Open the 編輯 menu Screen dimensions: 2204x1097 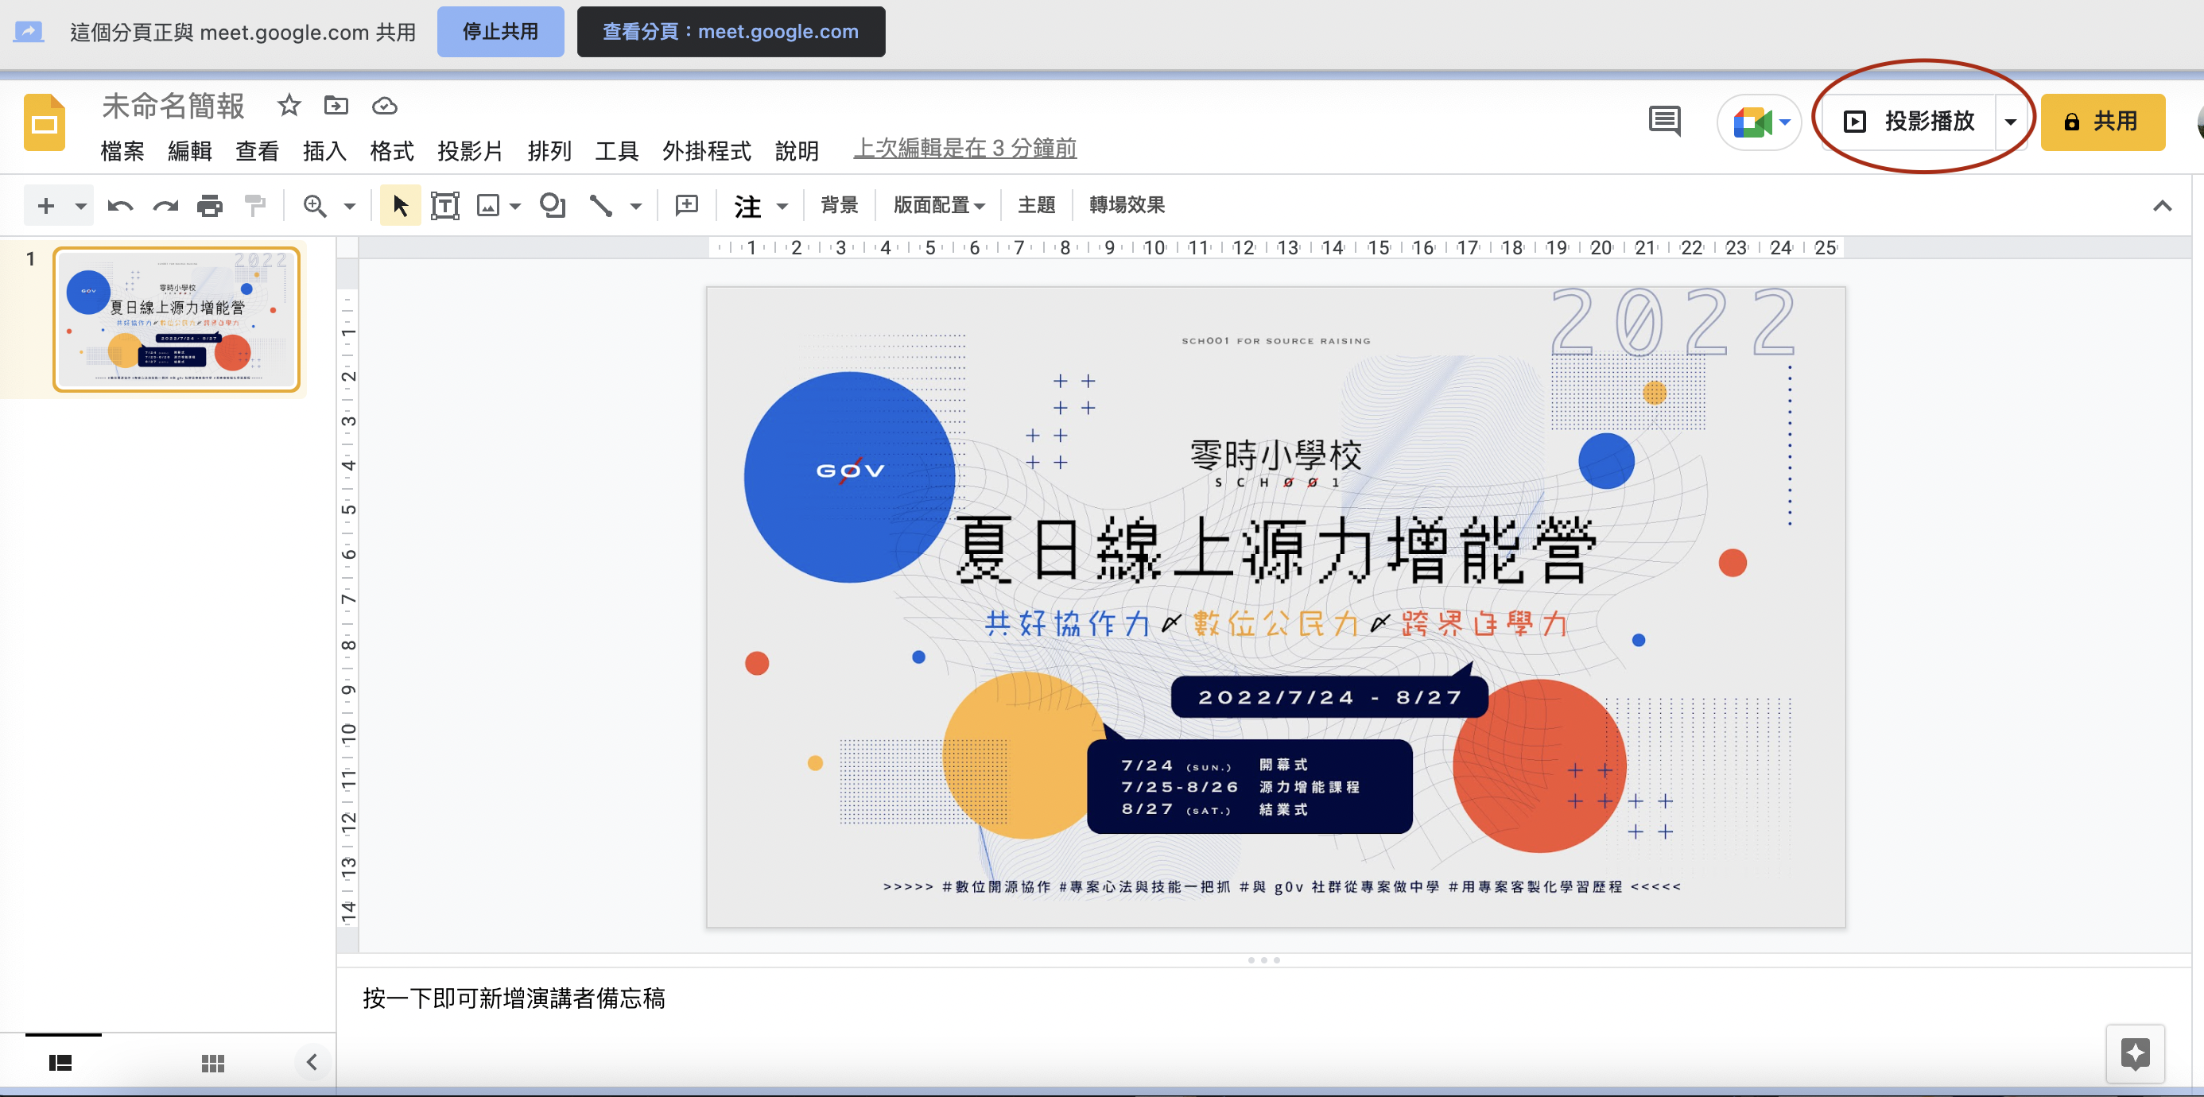(190, 150)
